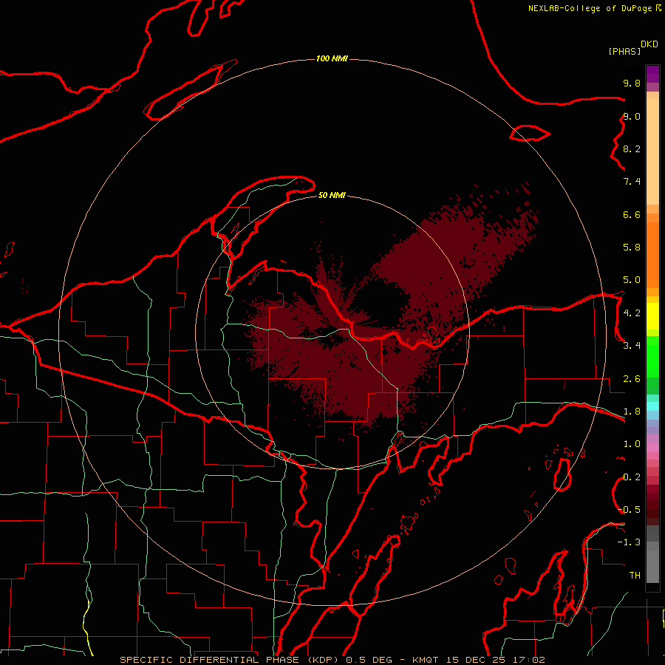This screenshot has height=665, width=665.
Task: Pick the bright green colorbar band
Action: pos(652,357)
